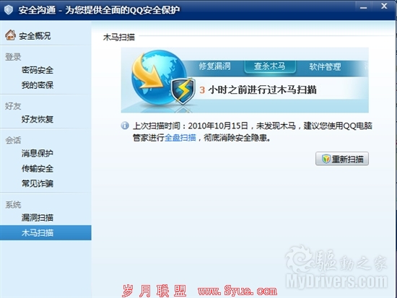Open 安全概况 home icon

10,35
